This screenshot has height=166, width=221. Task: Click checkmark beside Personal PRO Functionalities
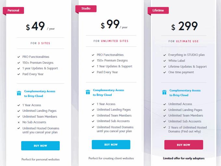(x=19, y=57)
